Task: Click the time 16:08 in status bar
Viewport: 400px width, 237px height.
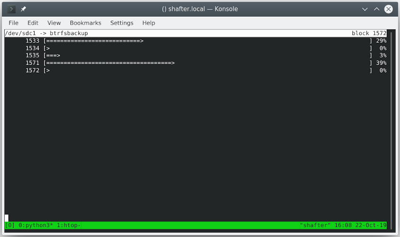Action: [x=343, y=225]
